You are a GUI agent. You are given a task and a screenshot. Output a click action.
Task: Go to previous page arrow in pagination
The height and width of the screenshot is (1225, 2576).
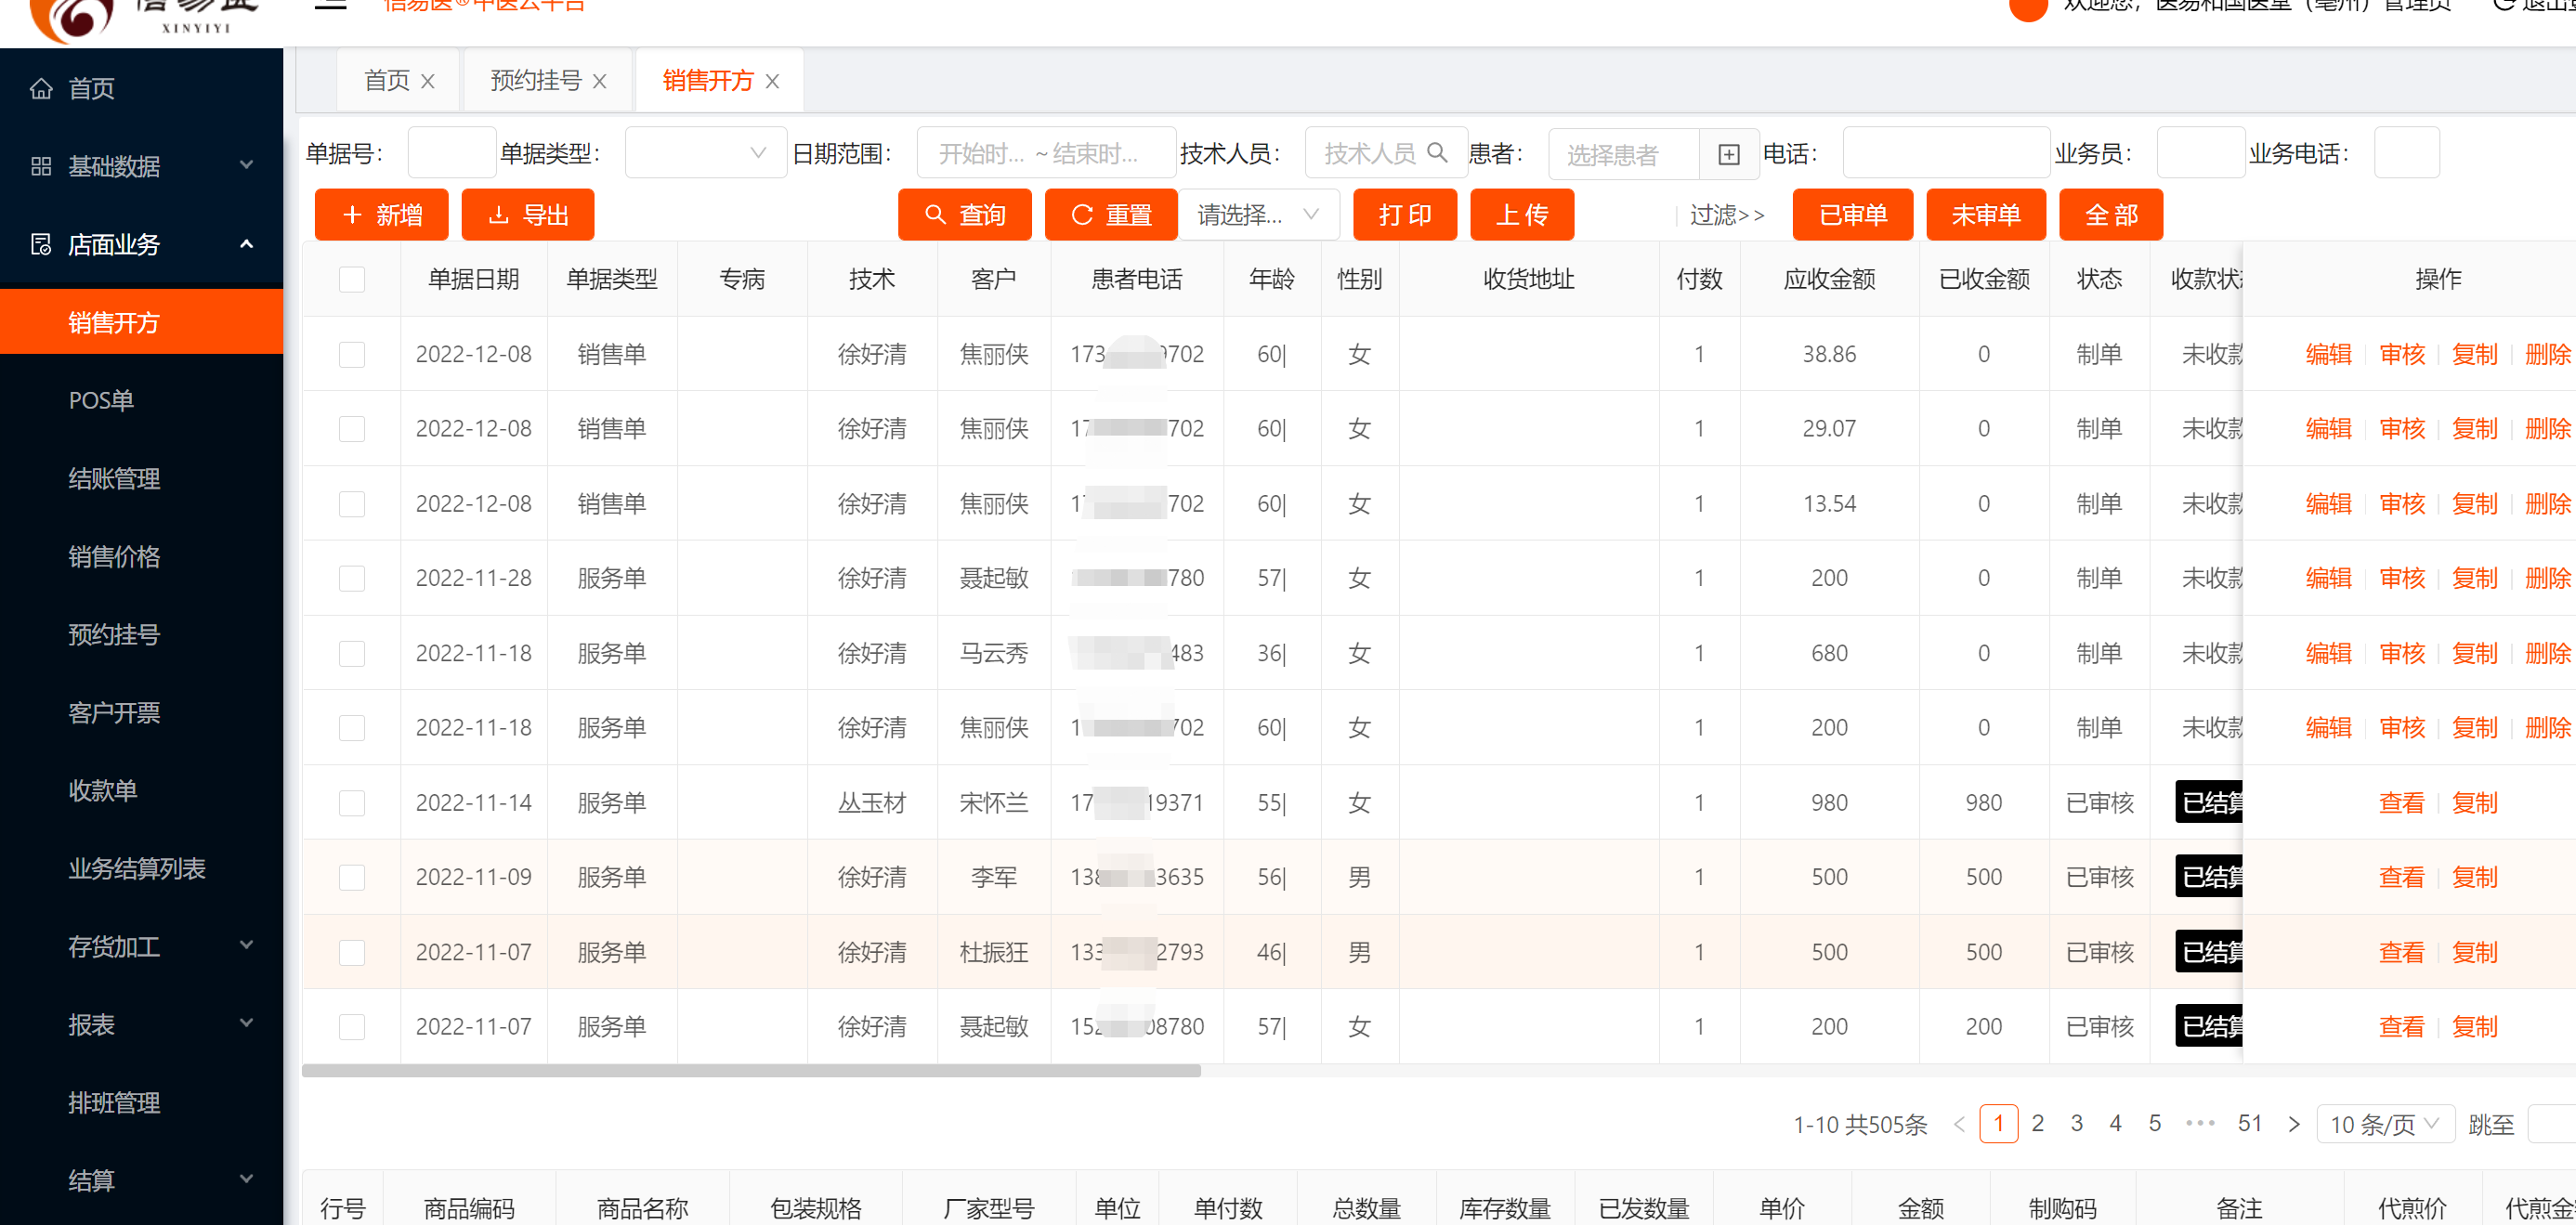pyautogui.click(x=1959, y=1124)
